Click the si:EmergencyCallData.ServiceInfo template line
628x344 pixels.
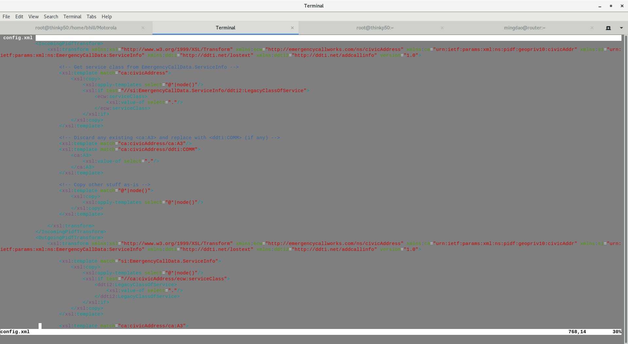pos(140,261)
